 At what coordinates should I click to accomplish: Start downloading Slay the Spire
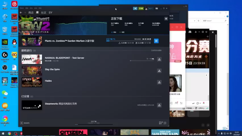click(x=159, y=71)
